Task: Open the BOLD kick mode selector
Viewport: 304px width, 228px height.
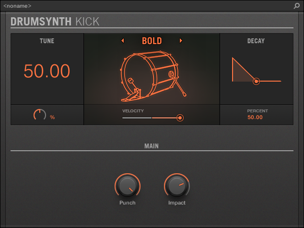Action: pos(152,41)
